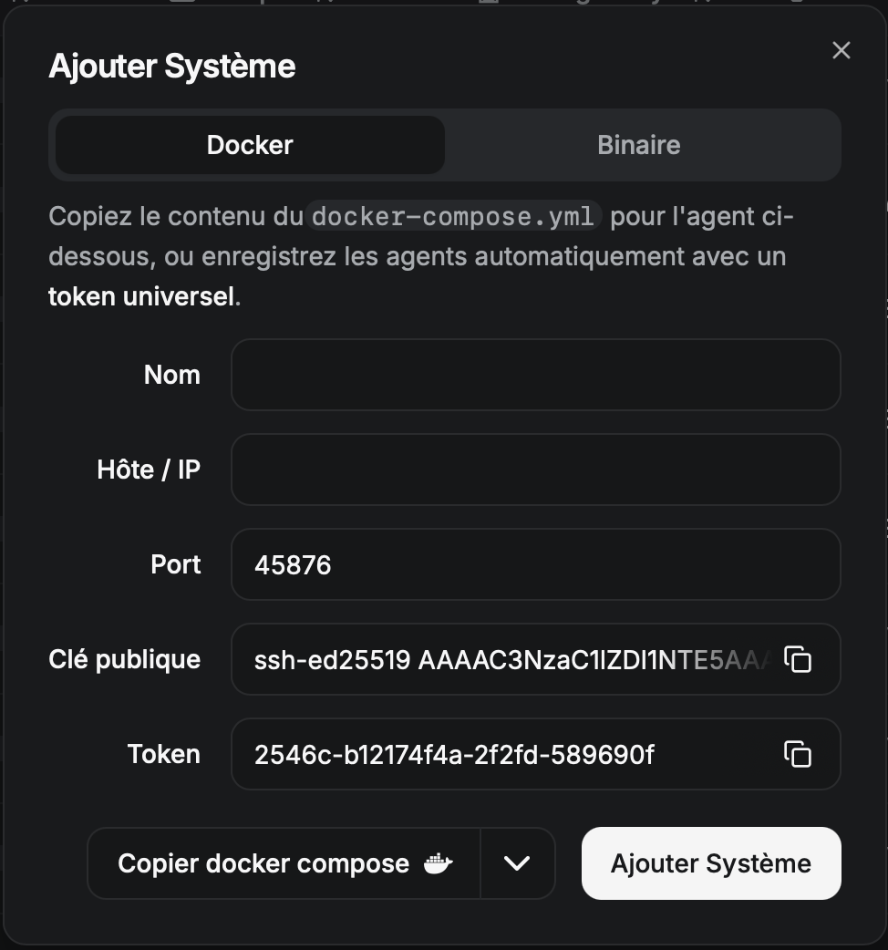Open the token universel link
Screen dimensions: 888x950
[x=141, y=296]
